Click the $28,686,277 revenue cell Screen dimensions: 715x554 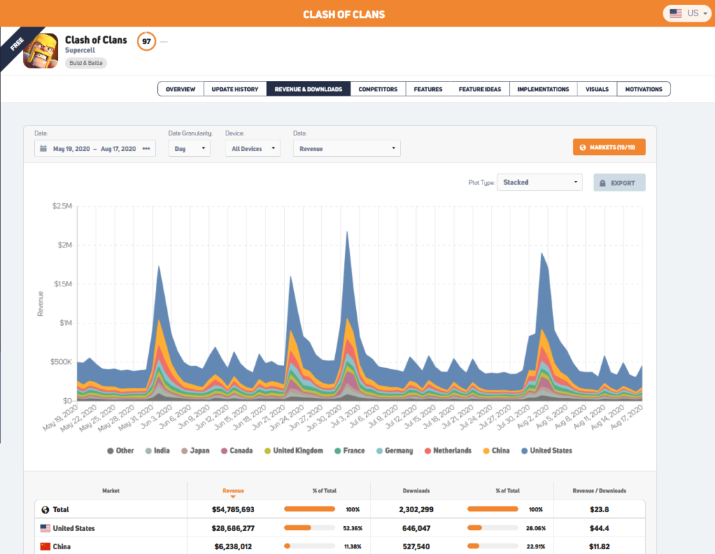[x=233, y=528]
